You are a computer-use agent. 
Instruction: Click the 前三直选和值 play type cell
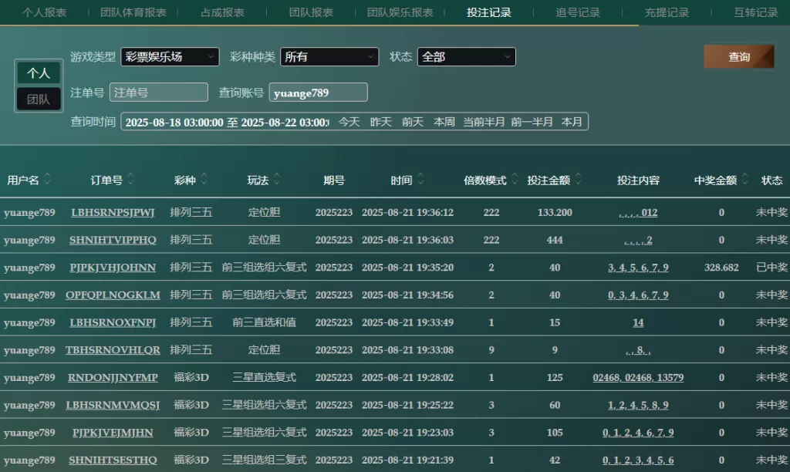tap(264, 322)
